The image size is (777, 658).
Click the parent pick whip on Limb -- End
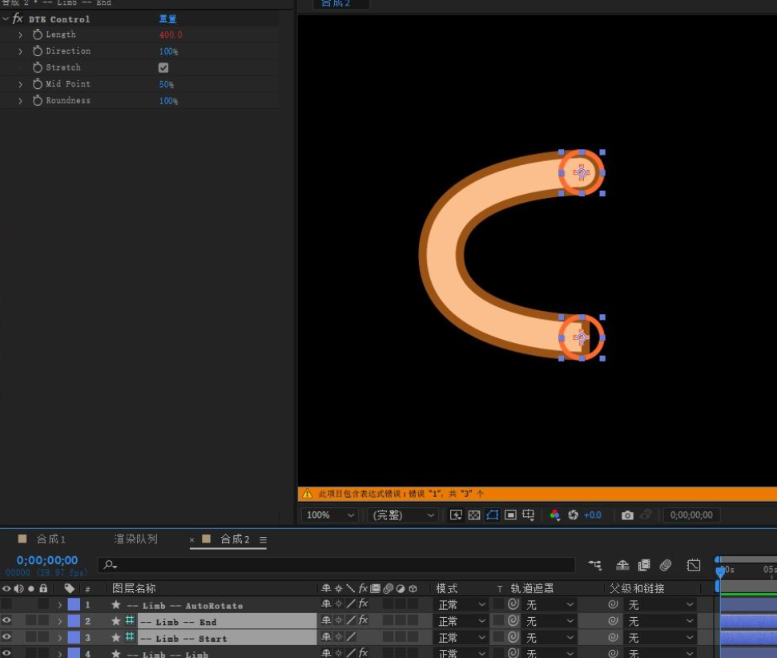click(x=612, y=621)
